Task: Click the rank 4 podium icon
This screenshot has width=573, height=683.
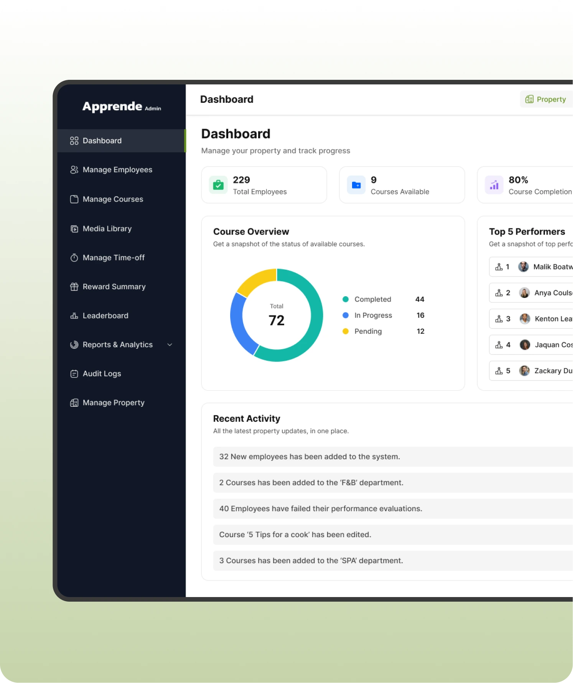Action: [x=499, y=345]
